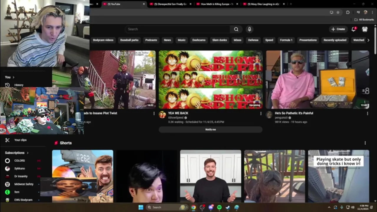Open Sykkuno channel in subscriptions
377x212 pixels.
click(x=19, y=169)
